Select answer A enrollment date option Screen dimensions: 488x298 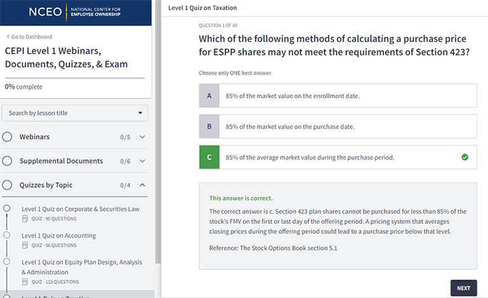[x=338, y=96]
